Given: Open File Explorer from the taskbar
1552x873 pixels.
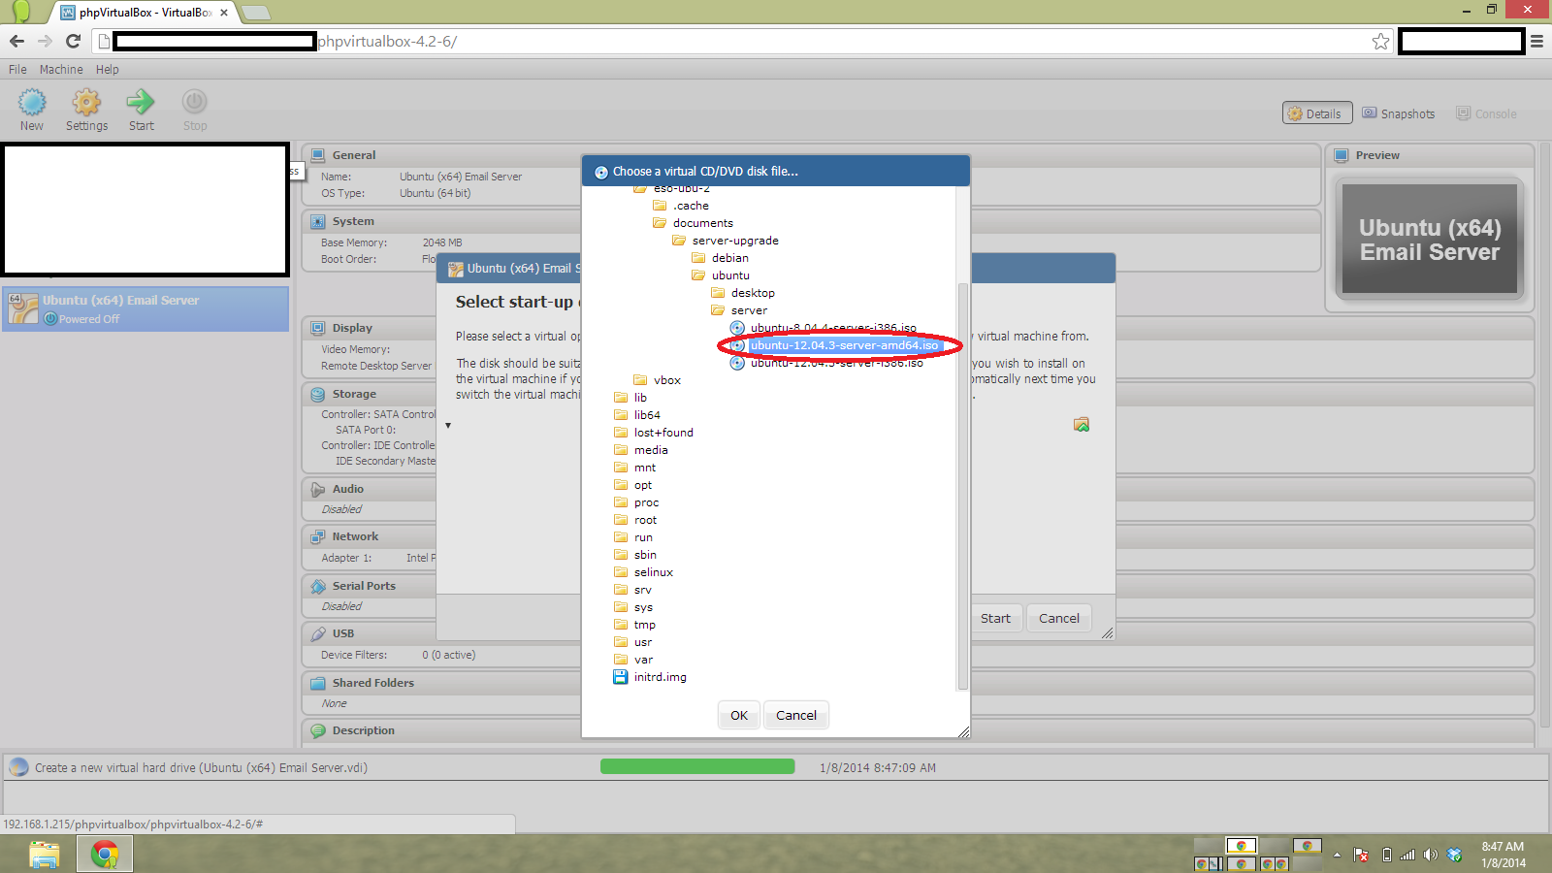Looking at the screenshot, I should click(x=44, y=855).
